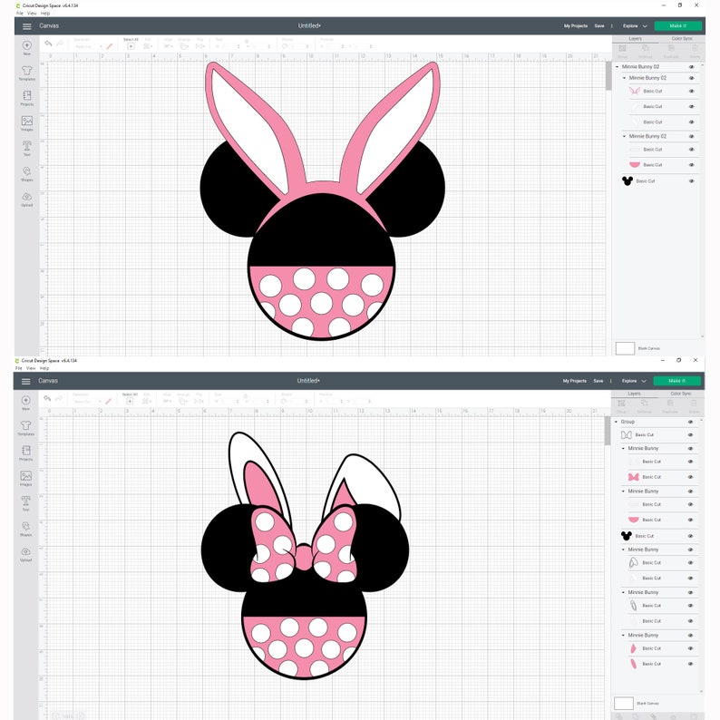The height and width of the screenshot is (720, 720).
Task: Click Select All icon in lower window toolbar
Action: click(130, 402)
